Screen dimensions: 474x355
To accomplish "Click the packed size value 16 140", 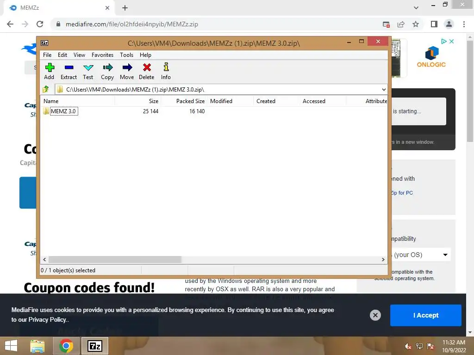I will 197,111.
